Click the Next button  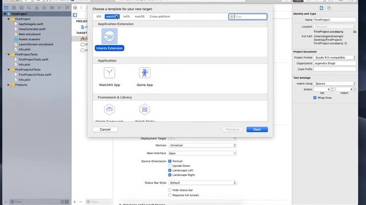[257, 129]
